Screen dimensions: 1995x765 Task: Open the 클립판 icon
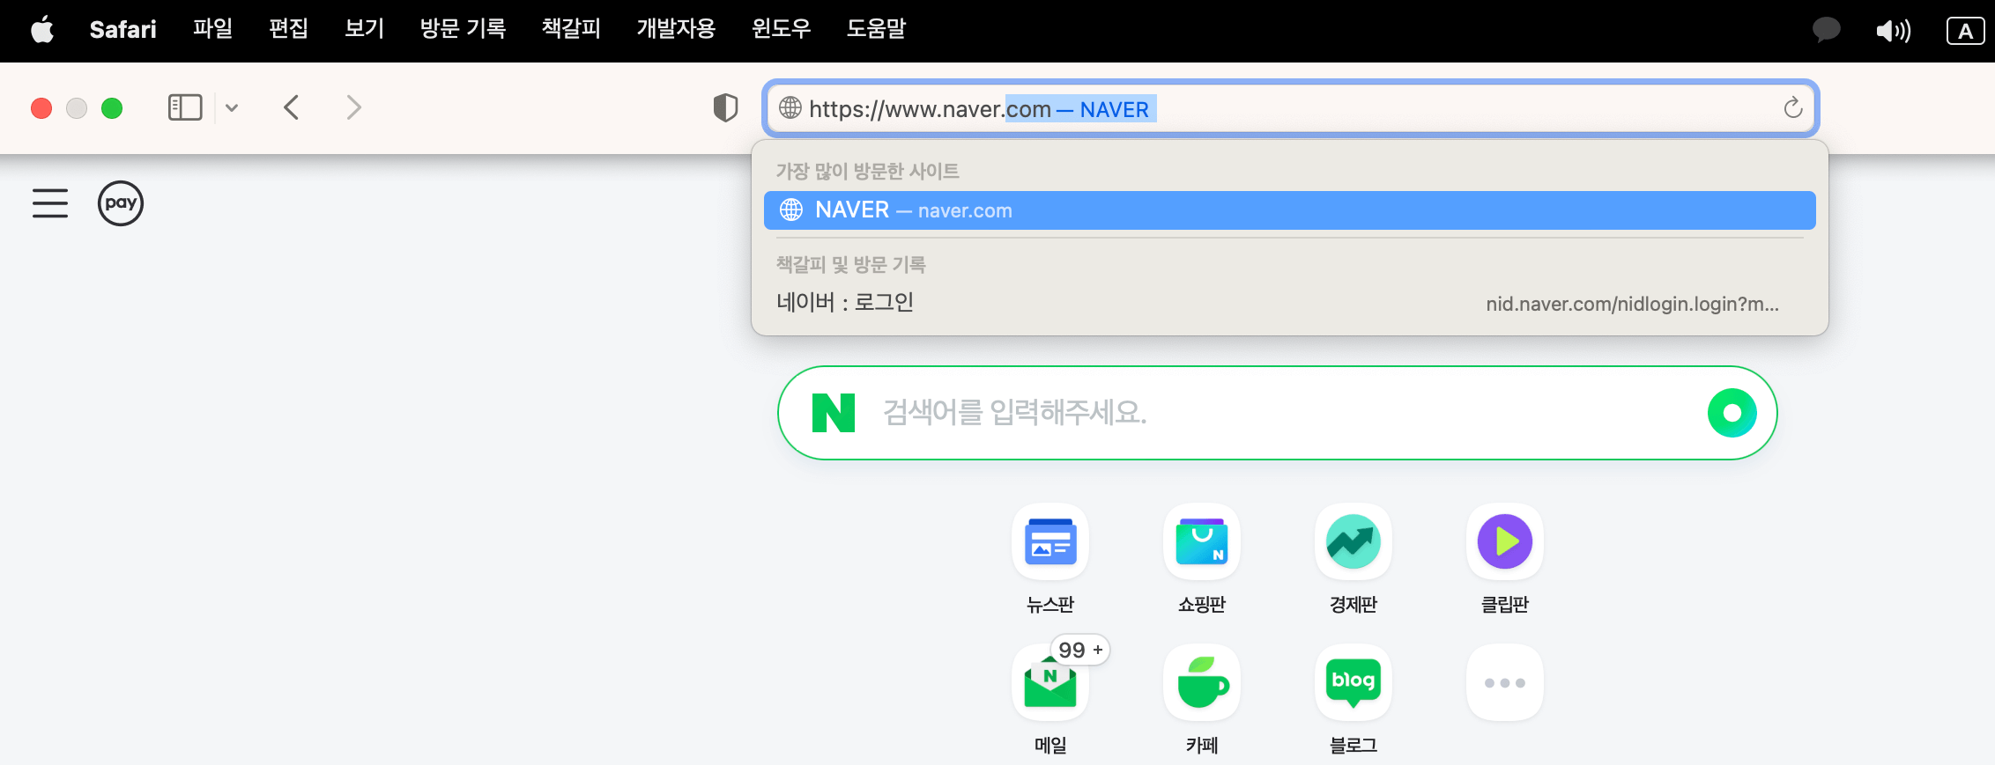(1505, 541)
